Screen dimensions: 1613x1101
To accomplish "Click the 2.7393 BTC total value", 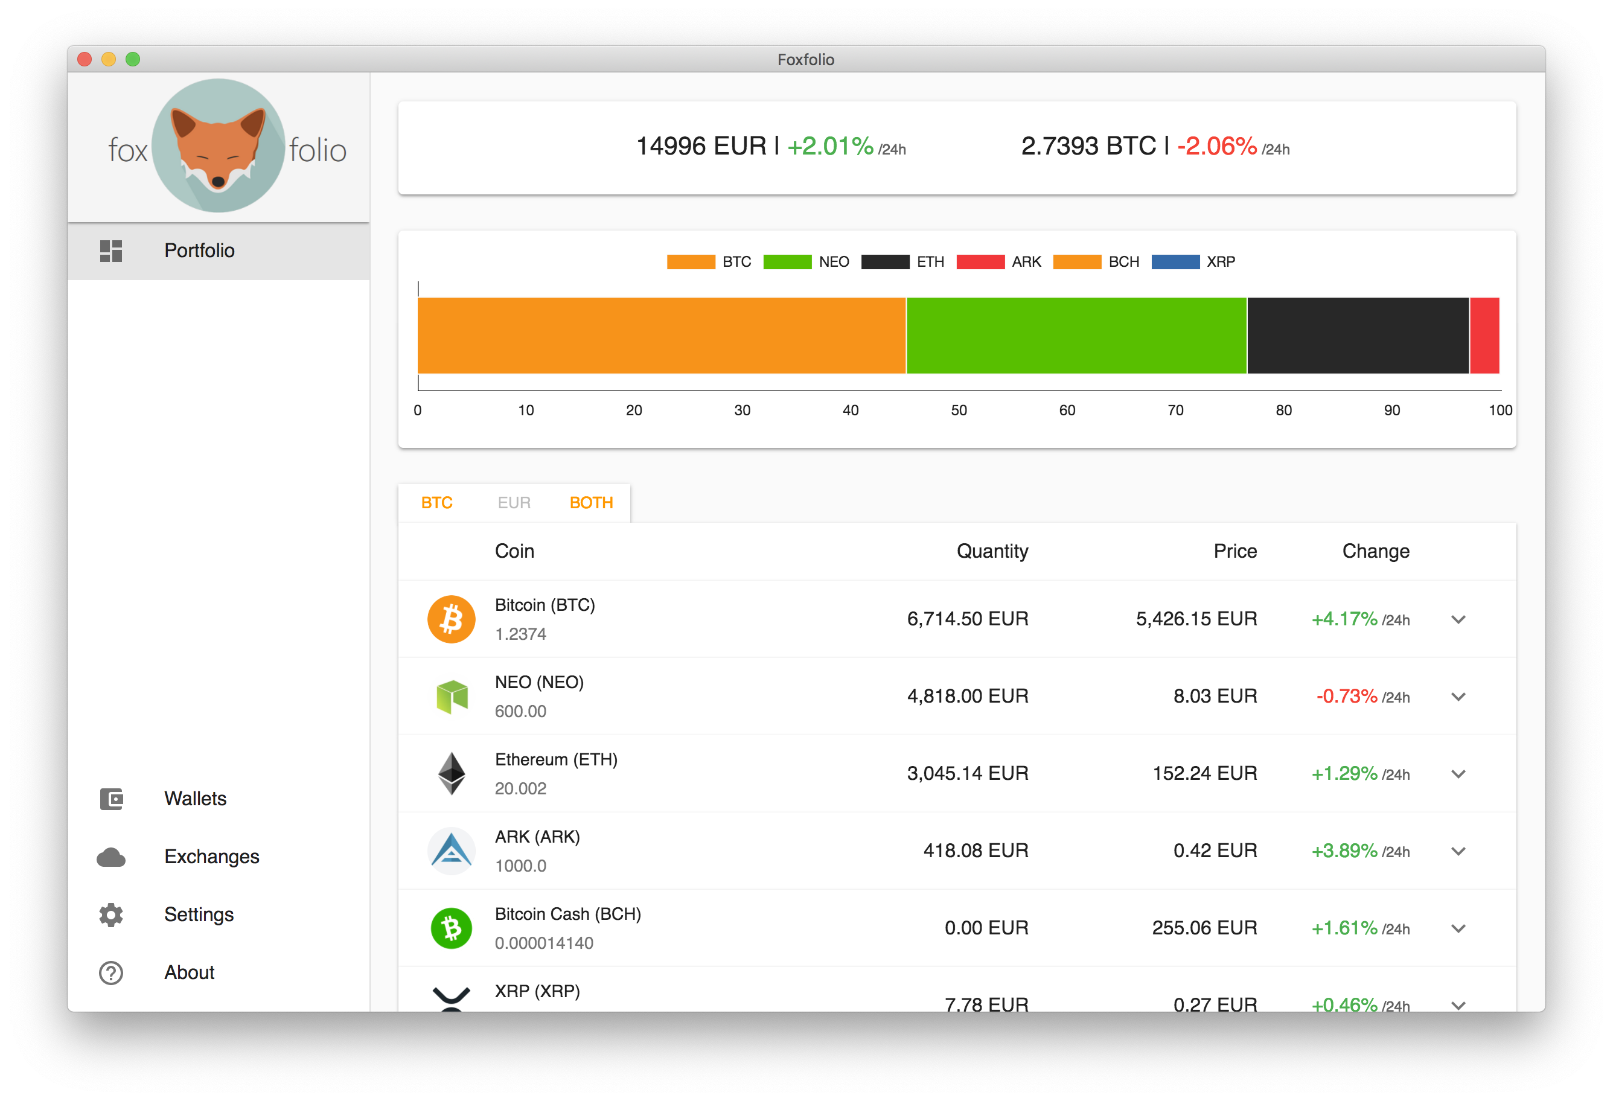I will 1088,146.
